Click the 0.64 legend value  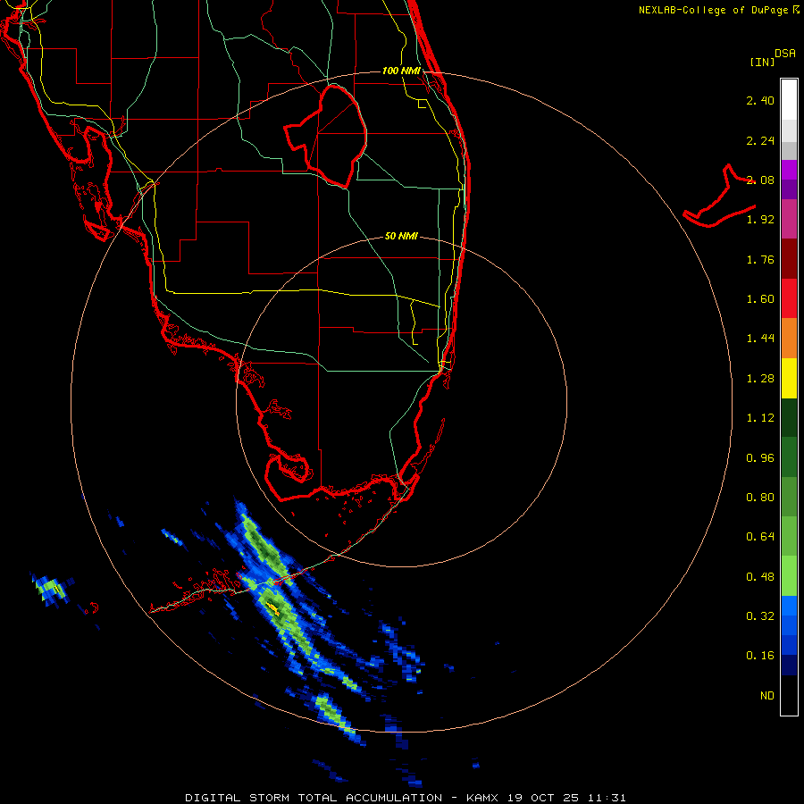(x=760, y=537)
